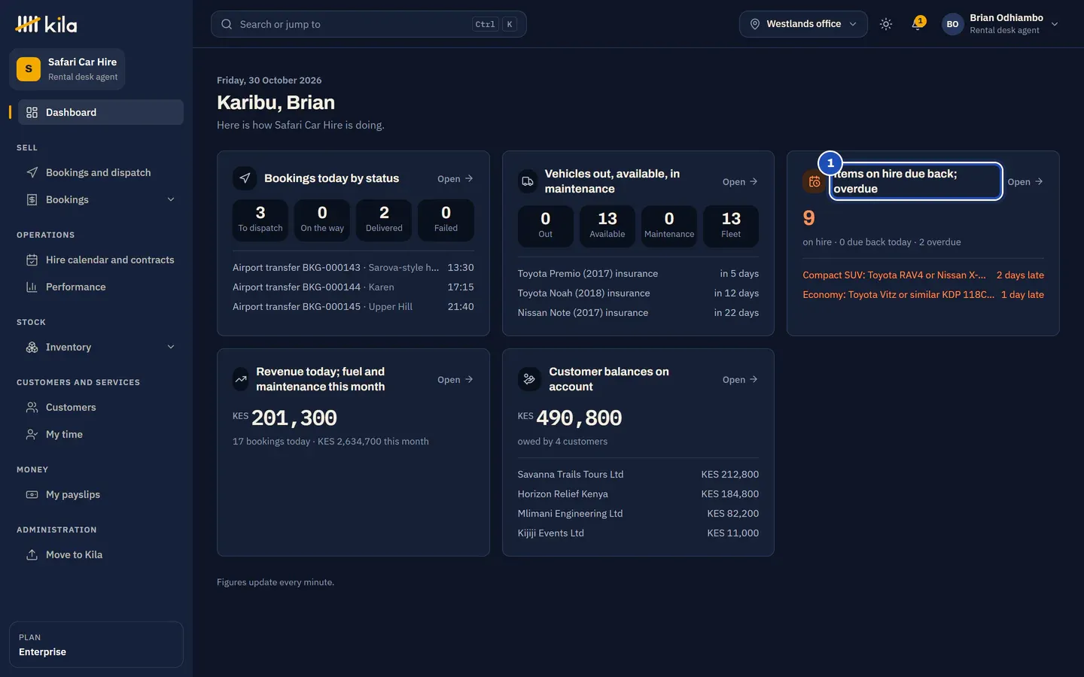
Task: Click the location pin icon for Westlands office
Action: [x=755, y=24]
